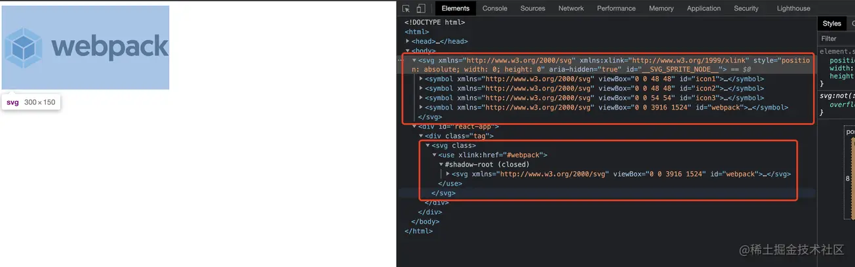The image size is (855, 267).
Task: Collapse the div id react-app node
Action: pyautogui.click(x=414, y=127)
